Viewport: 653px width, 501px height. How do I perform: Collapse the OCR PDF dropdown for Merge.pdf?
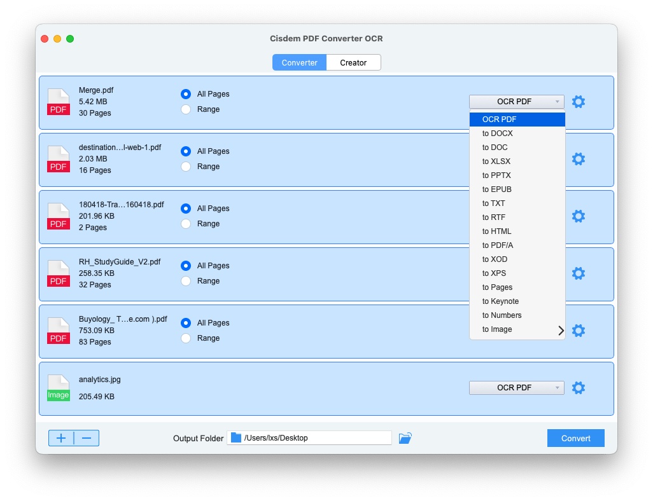(516, 102)
